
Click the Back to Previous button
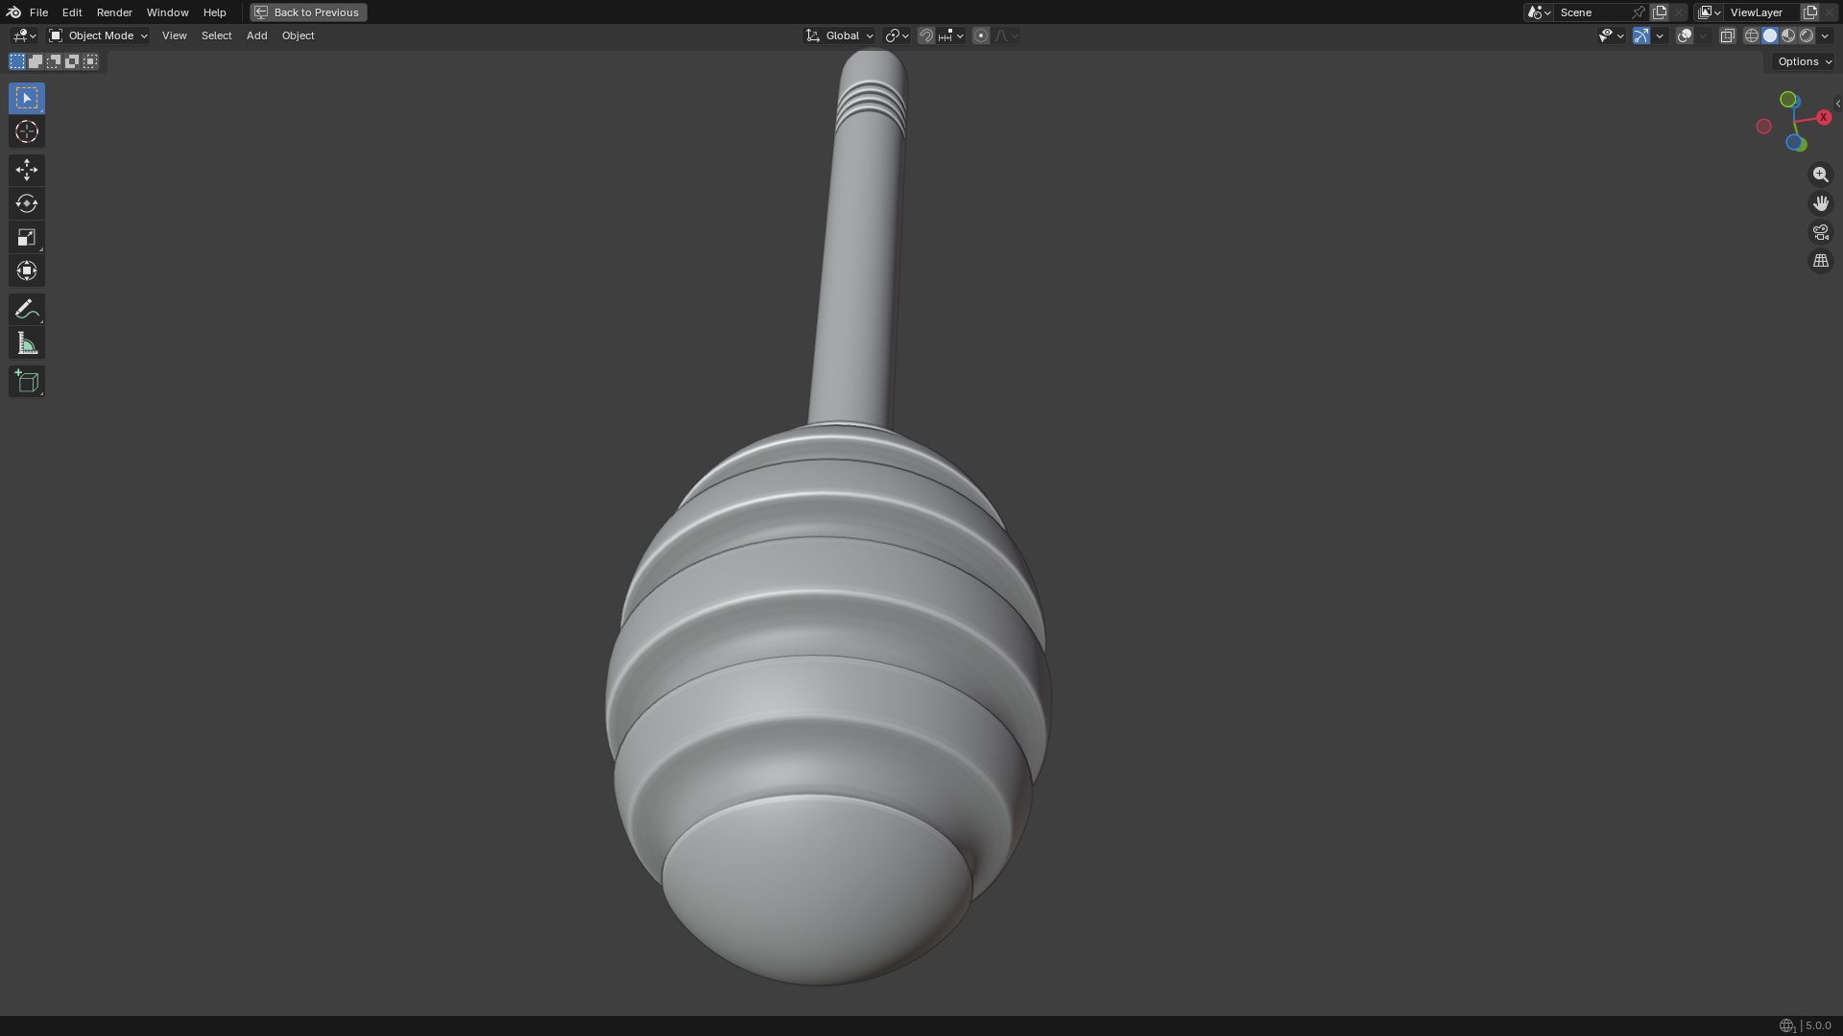click(308, 12)
